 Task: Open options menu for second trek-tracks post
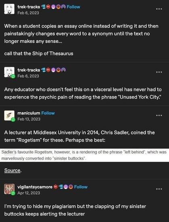point(159,72)
